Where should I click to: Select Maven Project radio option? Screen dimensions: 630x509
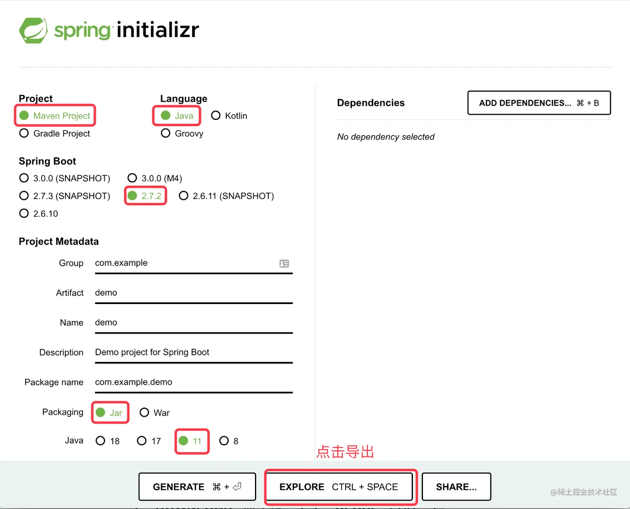tap(55, 116)
